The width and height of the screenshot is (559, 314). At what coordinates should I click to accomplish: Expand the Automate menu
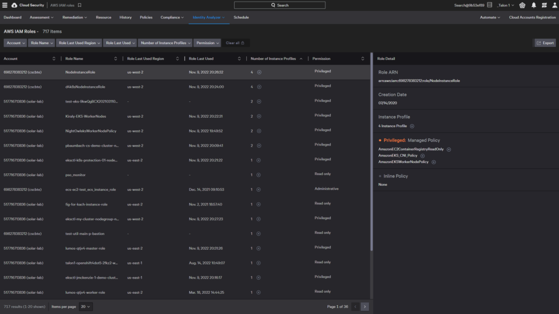(490, 17)
